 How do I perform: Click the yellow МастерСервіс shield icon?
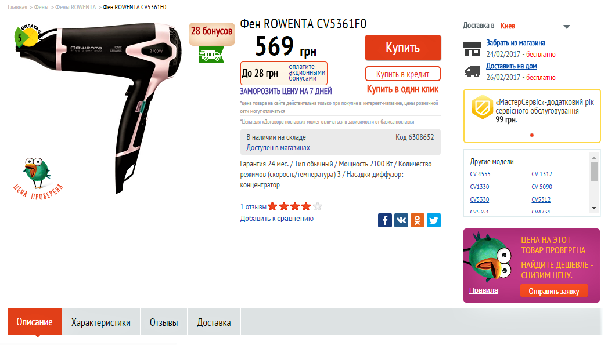[x=481, y=107]
